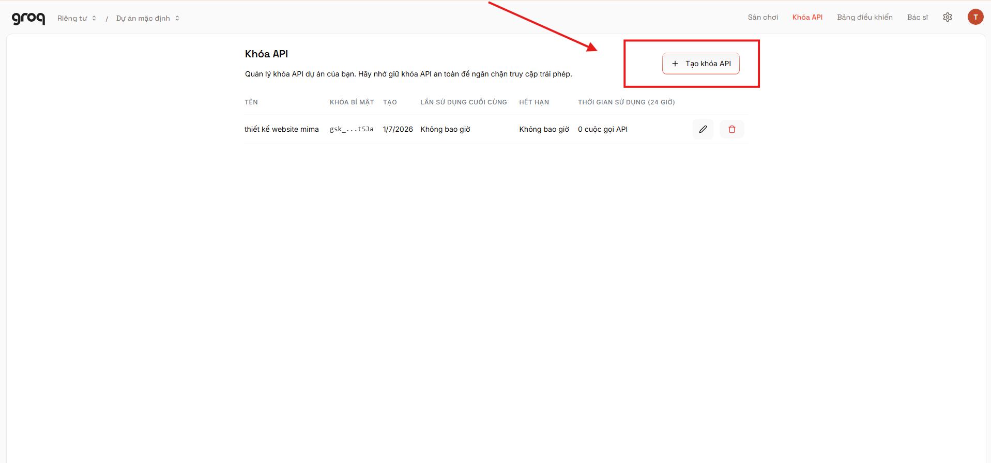The image size is (991, 463).
Task: Expand the Dự án mặc định project selector
Action: tap(148, 18)
